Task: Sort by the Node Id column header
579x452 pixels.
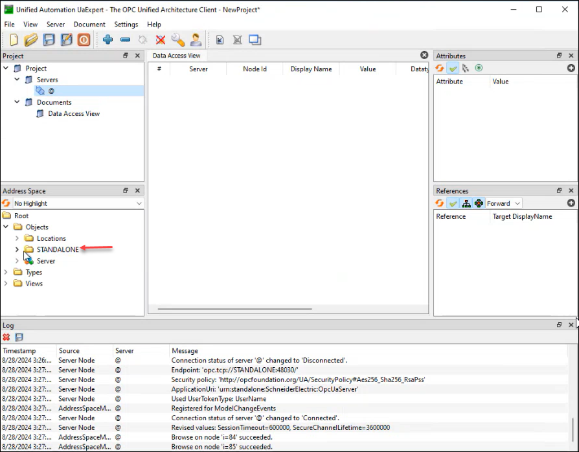Action: pyautogui.click(x=255, y=69)
